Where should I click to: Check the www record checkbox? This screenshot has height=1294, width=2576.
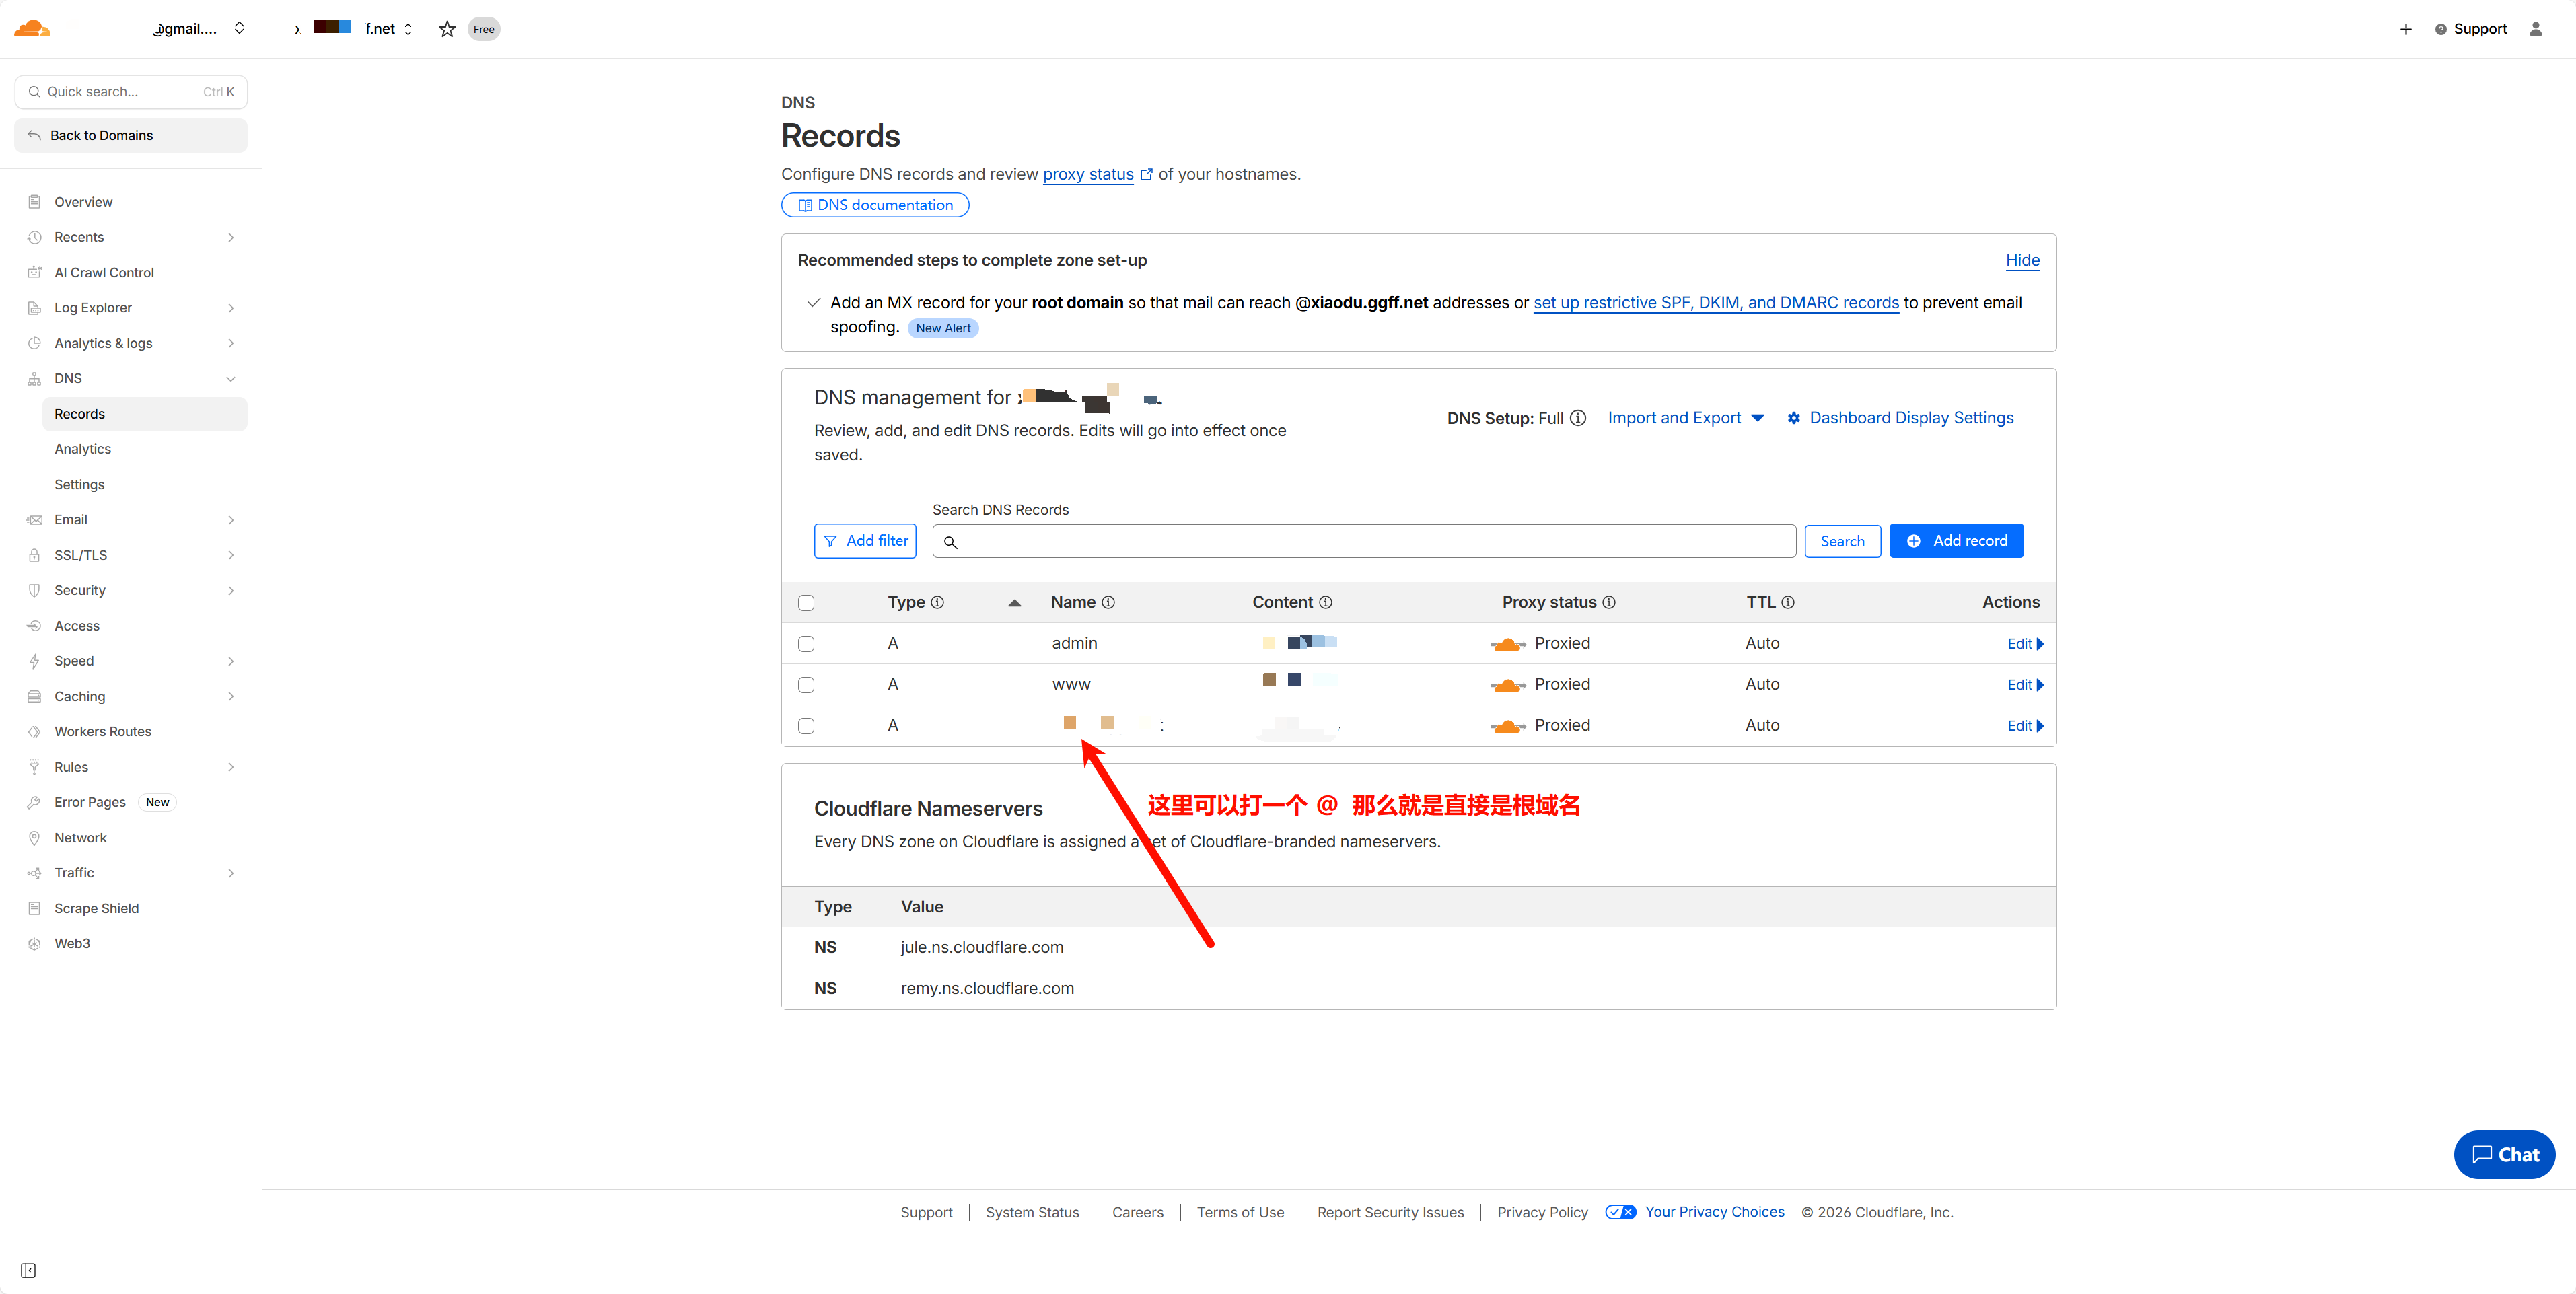806,685
